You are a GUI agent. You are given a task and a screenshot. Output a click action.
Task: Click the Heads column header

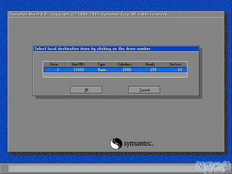pyautogui.click(x=150, y=64)
